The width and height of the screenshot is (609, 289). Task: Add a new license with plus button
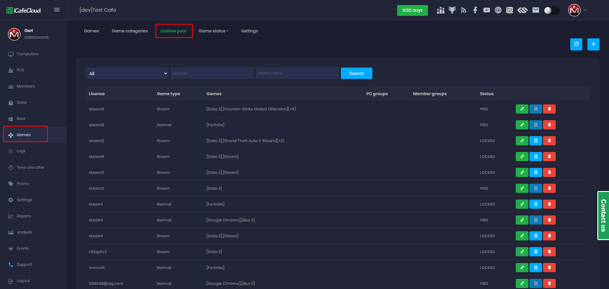(593, 44)
